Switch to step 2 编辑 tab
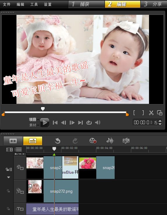The width and height of the screenshot is (167, 215). [x=122, y=4]
